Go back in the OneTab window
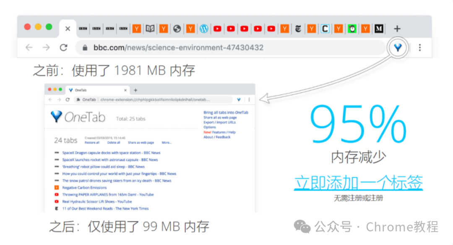Screen dimensions: 453x245 [51, 100]
